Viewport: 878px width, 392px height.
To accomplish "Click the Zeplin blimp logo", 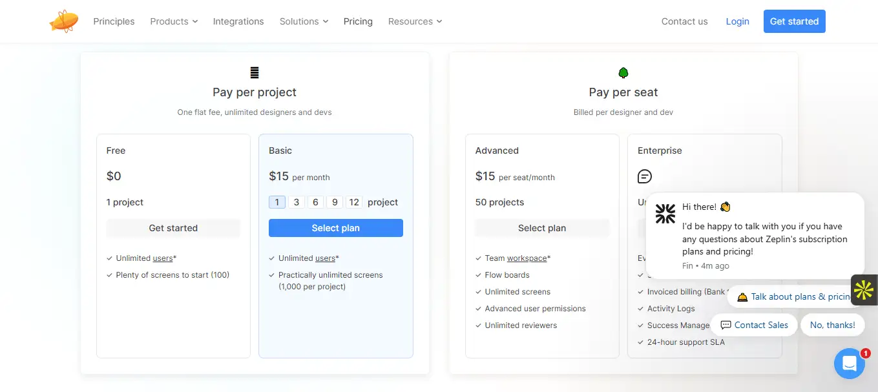I will 64,21.
